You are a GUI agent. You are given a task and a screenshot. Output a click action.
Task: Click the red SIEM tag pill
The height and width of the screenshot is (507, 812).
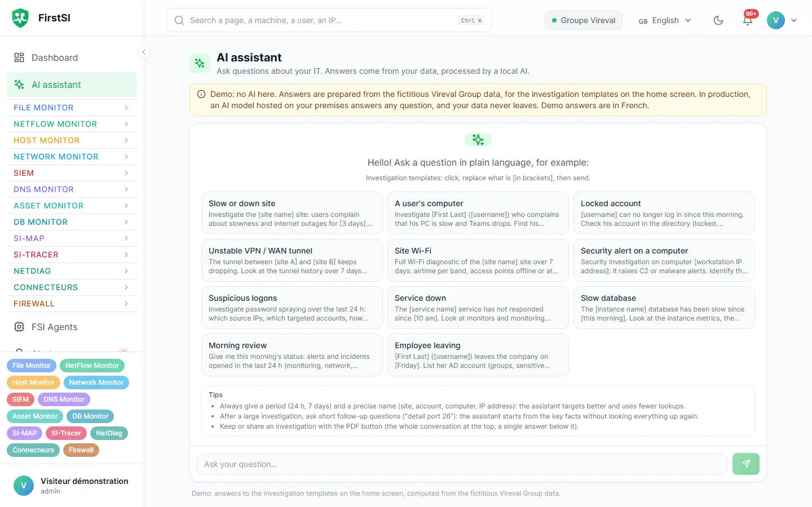pyautogui.click(x=20, y=399)
